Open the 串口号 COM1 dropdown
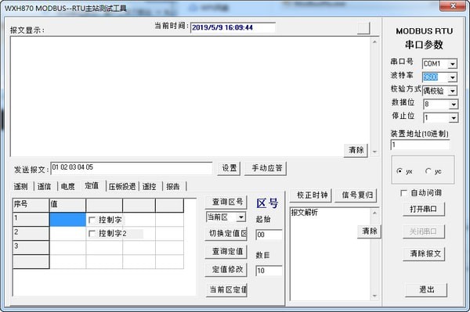470x312 pixels. point(453,63)
